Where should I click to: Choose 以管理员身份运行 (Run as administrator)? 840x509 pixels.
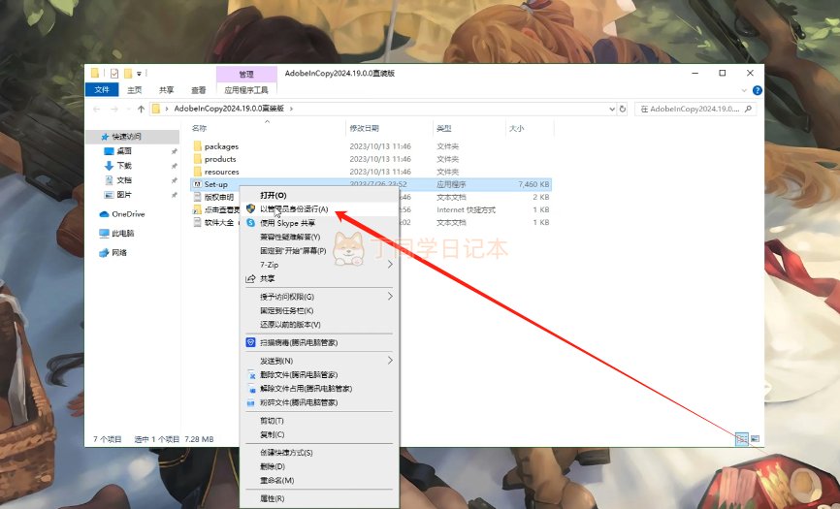tap(294, 208)
